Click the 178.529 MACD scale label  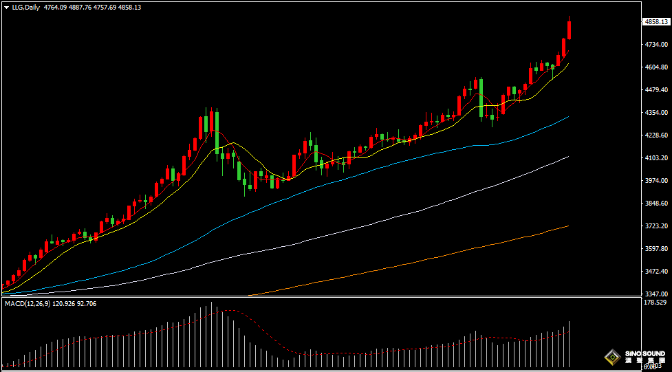click(656, 302)
